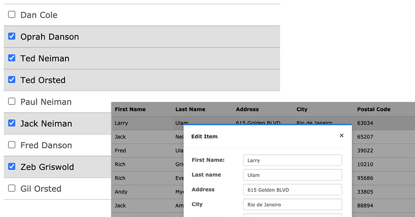Click postal code 65207
Screen dimensions: 415x217
pos(365,137)
